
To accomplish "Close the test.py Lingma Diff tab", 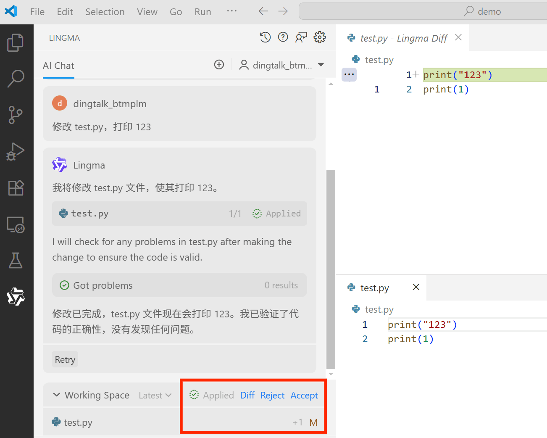I will coord(458,37).
